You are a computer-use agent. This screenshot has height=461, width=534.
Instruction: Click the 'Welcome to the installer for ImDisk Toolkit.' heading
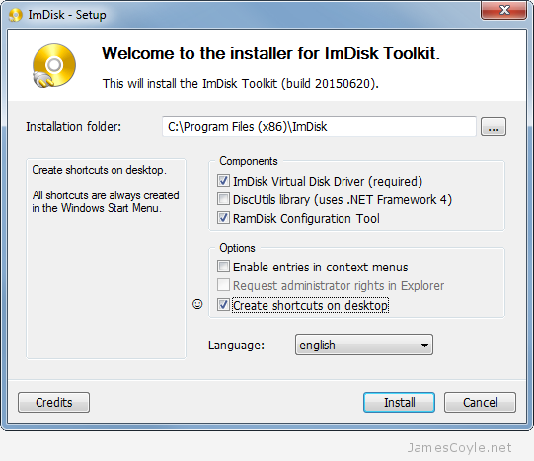click(x=271, y=53)
